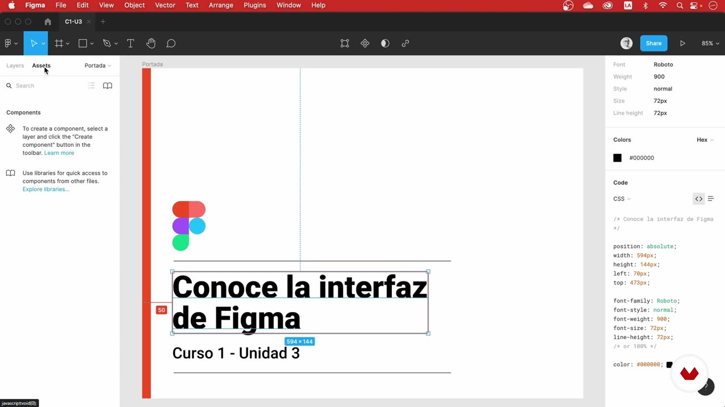Image resolution: width=725 pixels, height=407 pixels.
Task: Select the Figma logo on canvas
Action: tap(189, 226)
